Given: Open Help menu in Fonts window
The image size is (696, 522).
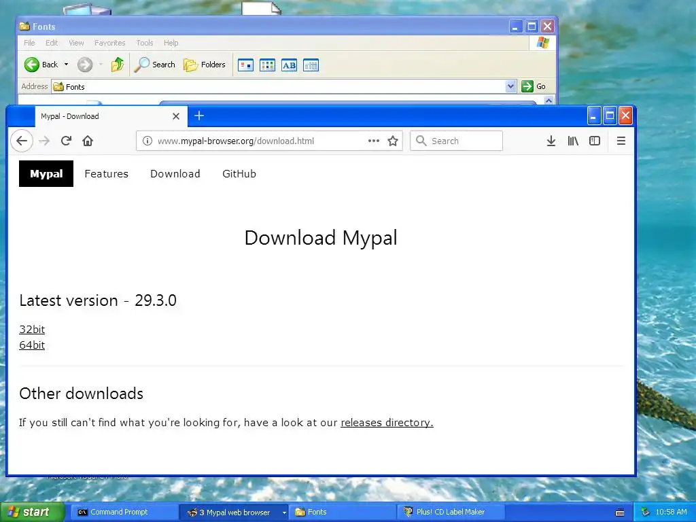Looking at the screenshot, I should coord(171,43).
